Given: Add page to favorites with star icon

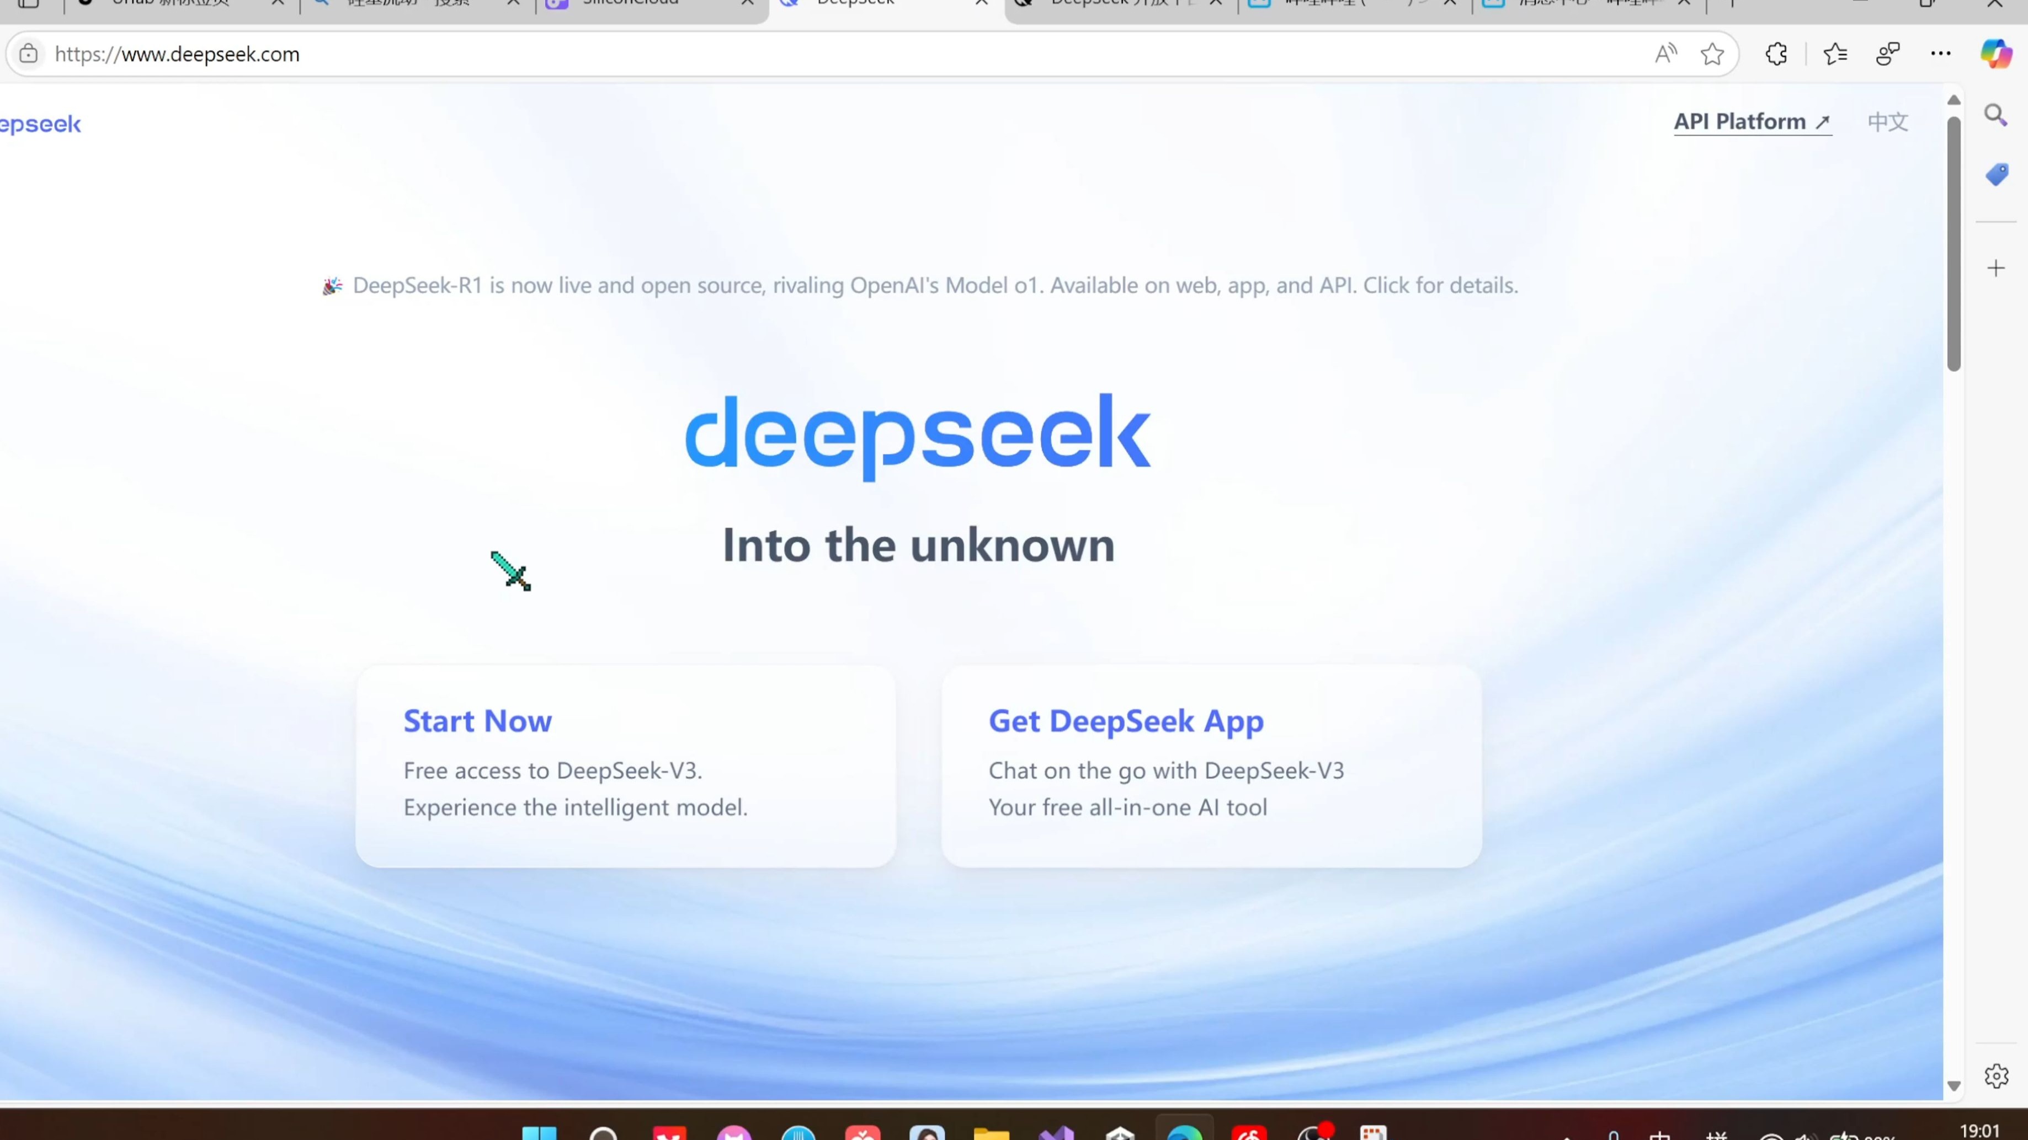Looking at the screenshot, I should [x=1711, y=53].
